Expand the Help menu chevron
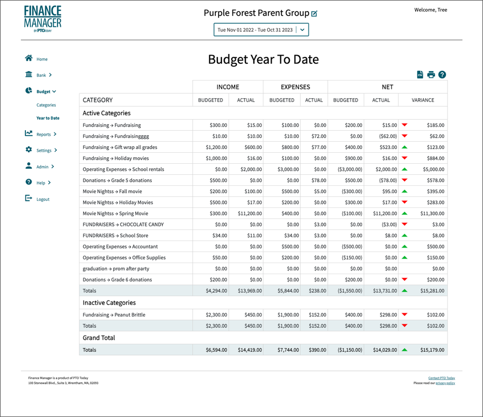The height and width of the screenshot is (417, 483). click(50, 183)
